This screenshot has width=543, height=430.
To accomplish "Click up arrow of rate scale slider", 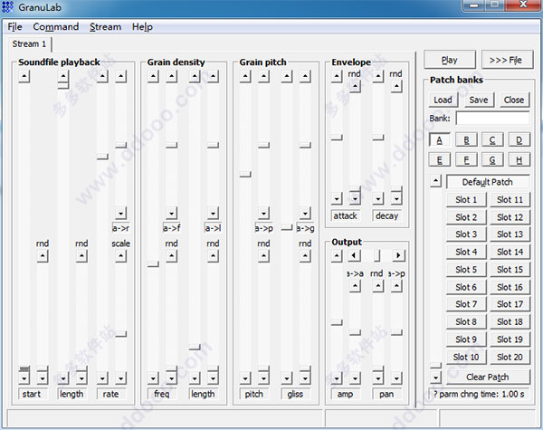I will 121,256.
